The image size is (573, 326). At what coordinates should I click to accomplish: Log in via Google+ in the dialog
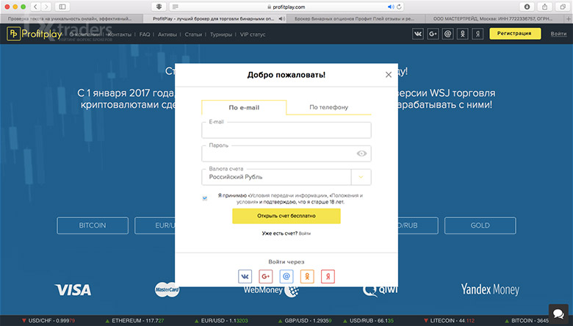266,276
